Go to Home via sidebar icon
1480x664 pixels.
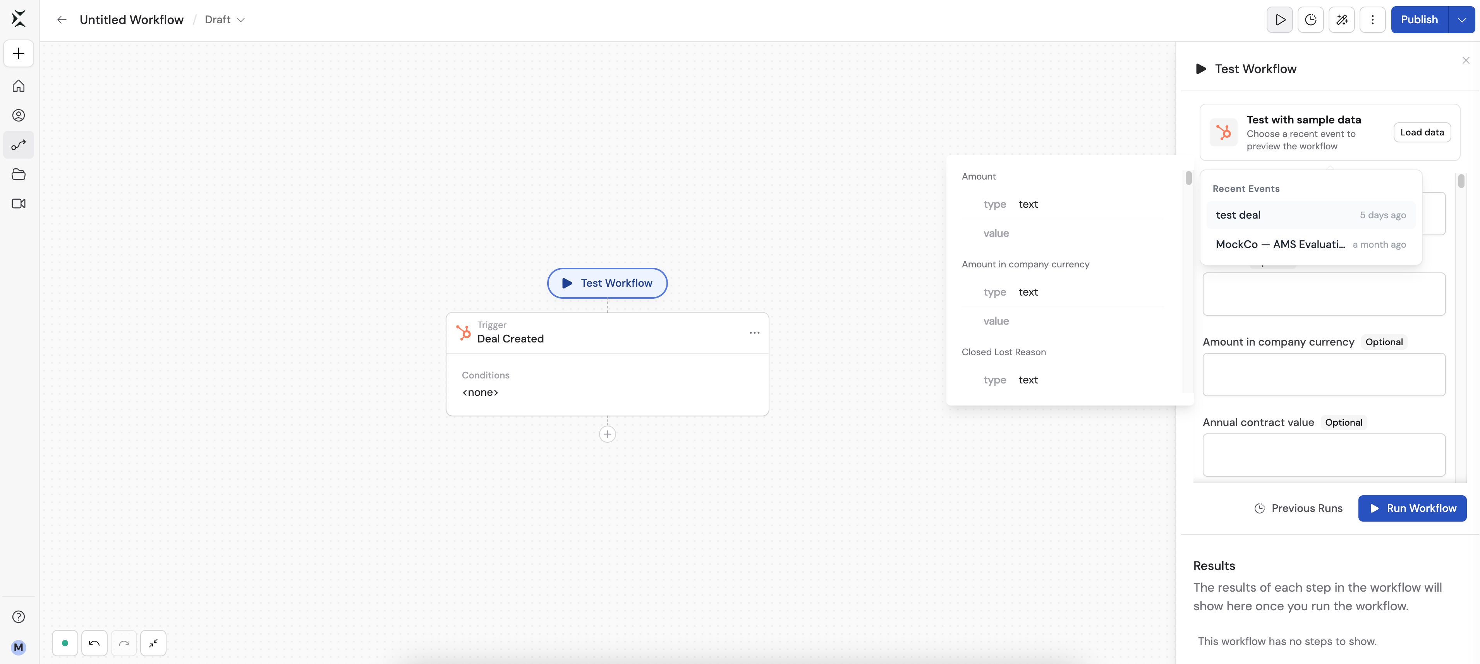[18, 86]
